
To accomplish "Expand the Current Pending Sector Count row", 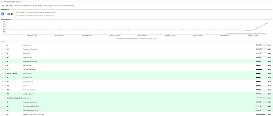I will coord(2,106).
